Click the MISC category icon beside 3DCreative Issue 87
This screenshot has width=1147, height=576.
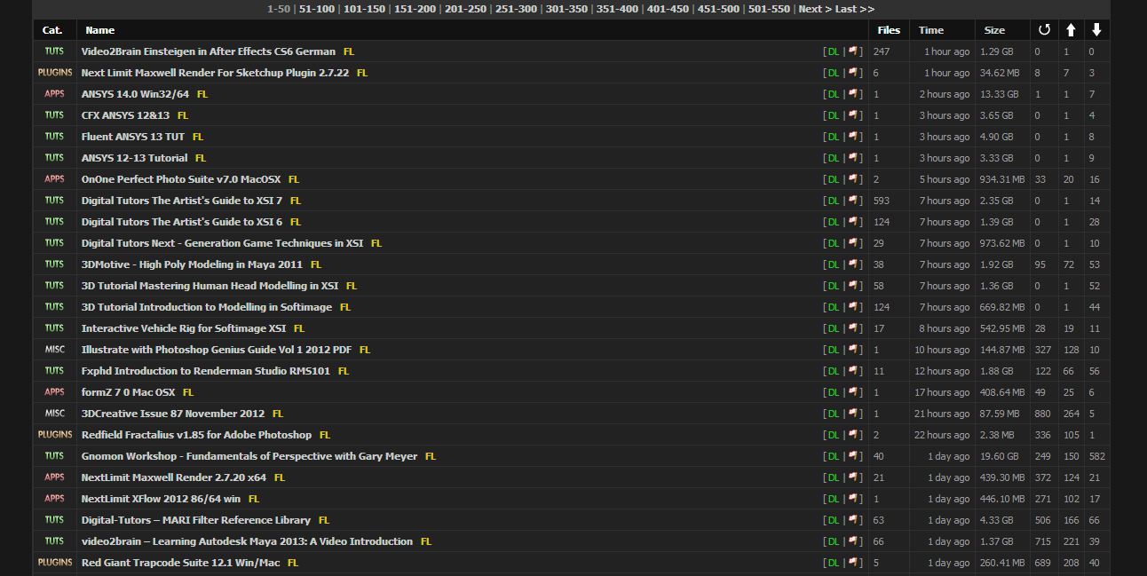point(54,414)
